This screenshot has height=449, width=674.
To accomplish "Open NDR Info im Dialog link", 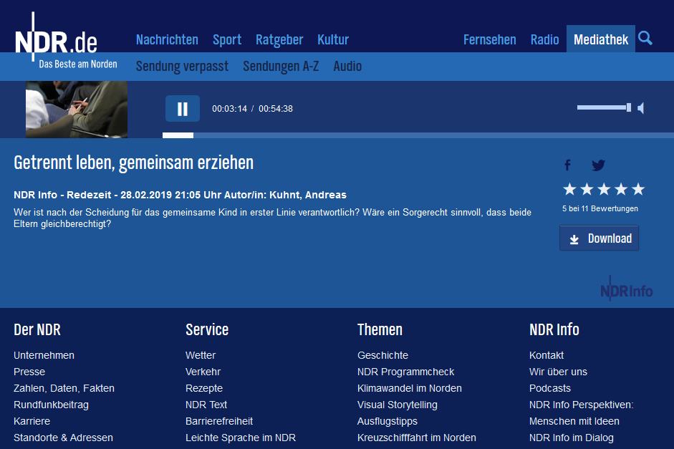I will (572, 438).
